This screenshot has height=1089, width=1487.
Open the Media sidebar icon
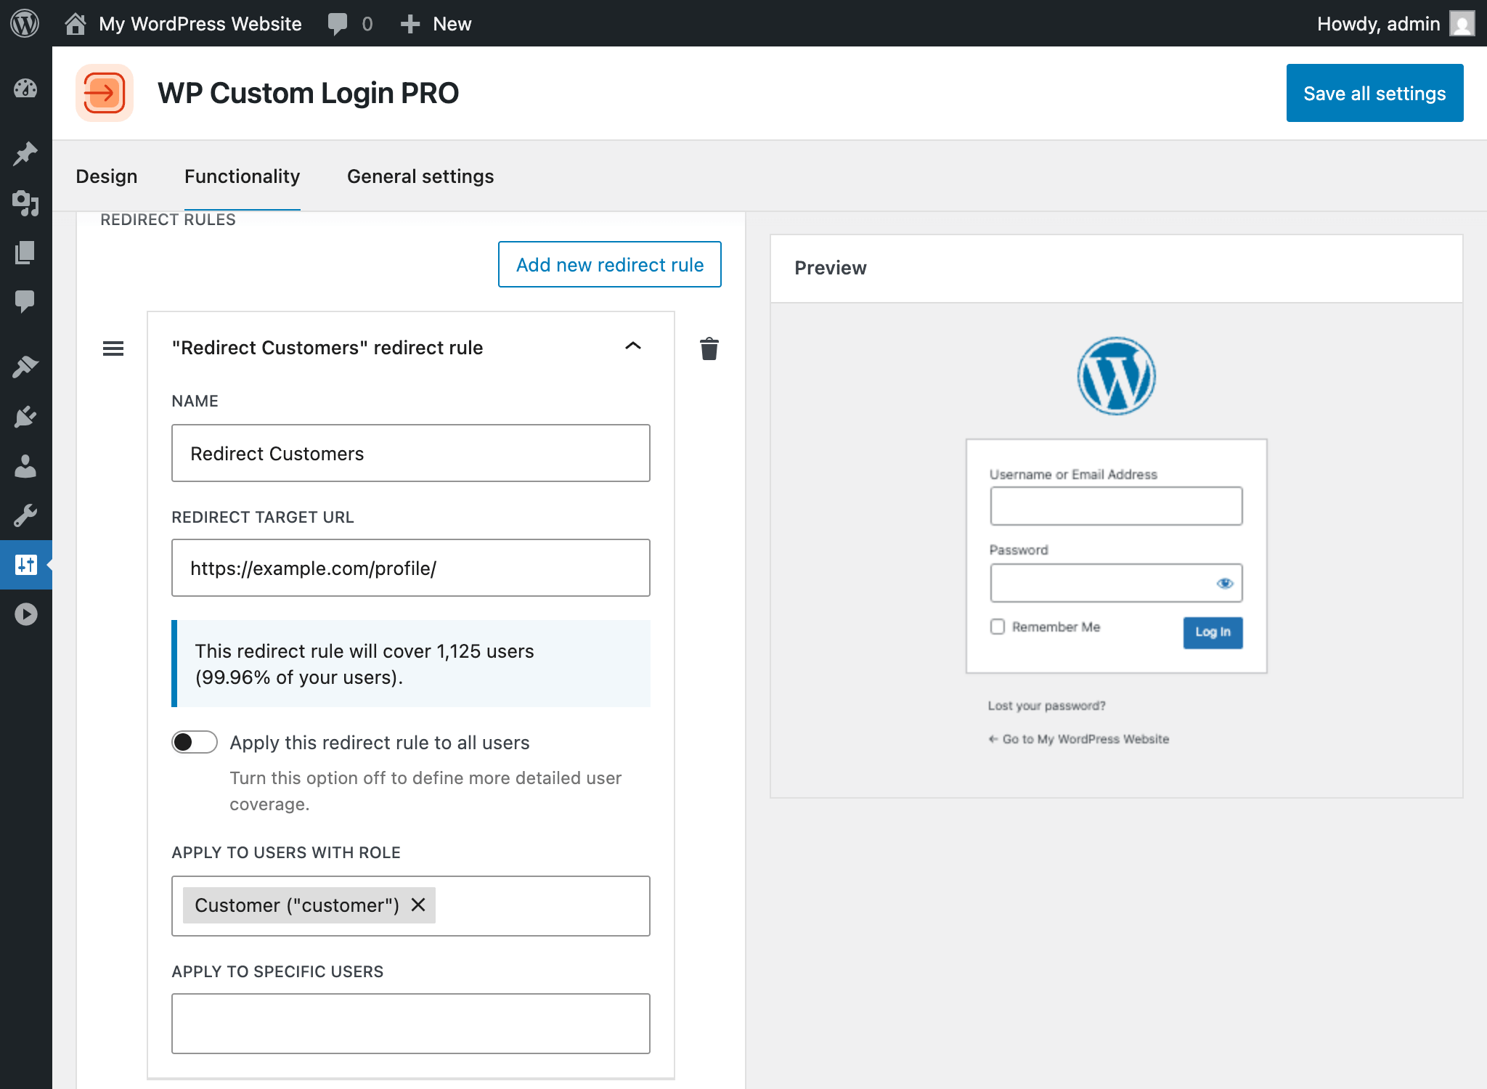point(25,203)
